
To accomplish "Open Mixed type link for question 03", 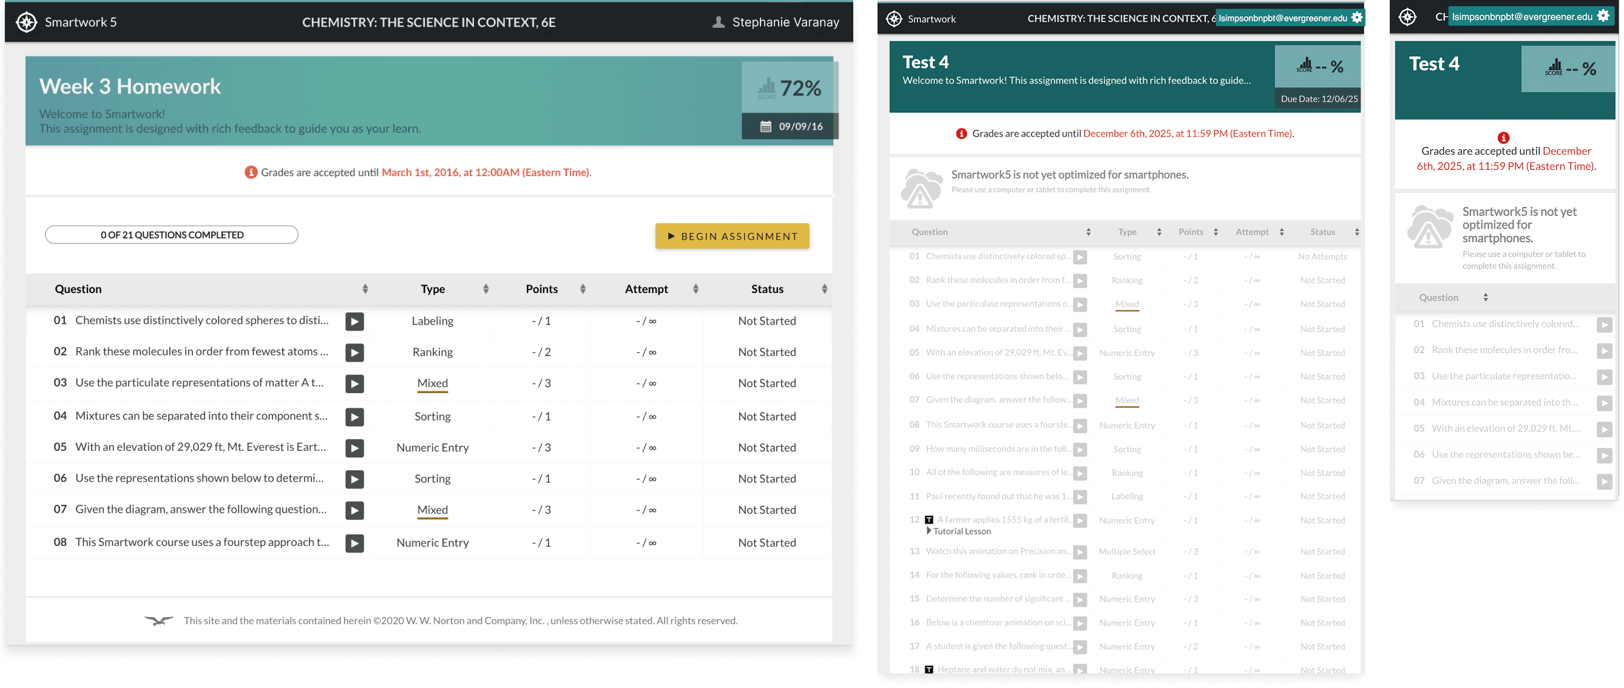I will click(x=433, y=383).
